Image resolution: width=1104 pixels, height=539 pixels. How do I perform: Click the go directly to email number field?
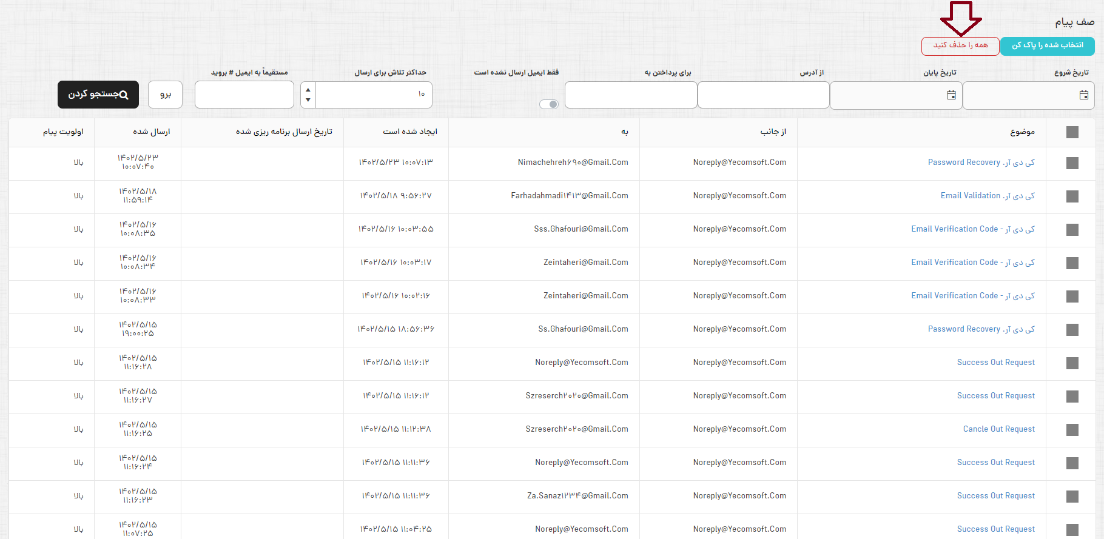coord(244,95)
